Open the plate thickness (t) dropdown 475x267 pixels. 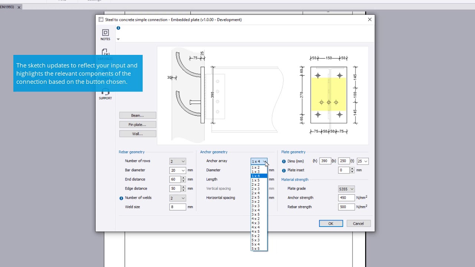click(x=363, y=161)
